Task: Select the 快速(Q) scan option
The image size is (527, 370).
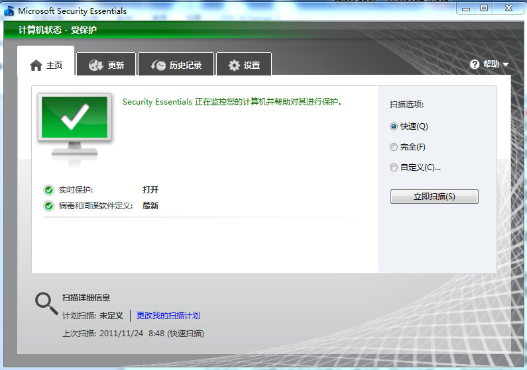Action: (x=409, y=126)
